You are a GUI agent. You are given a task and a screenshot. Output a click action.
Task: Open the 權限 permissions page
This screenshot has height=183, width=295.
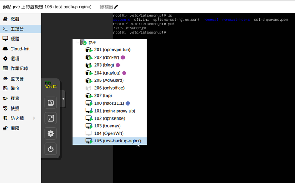pos(20,128)
